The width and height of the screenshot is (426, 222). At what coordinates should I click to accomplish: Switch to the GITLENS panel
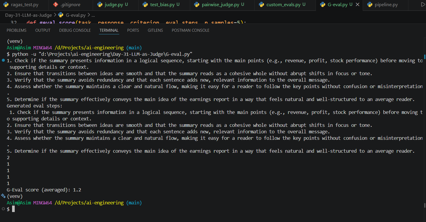[x=155, y=30]
